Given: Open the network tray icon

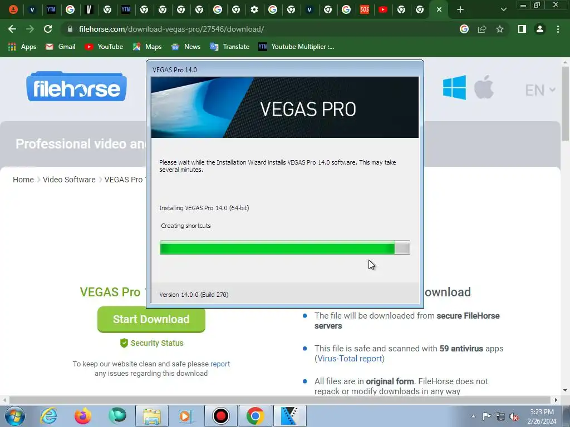Looking at the screenshot, I should click(x=500, y=417).
